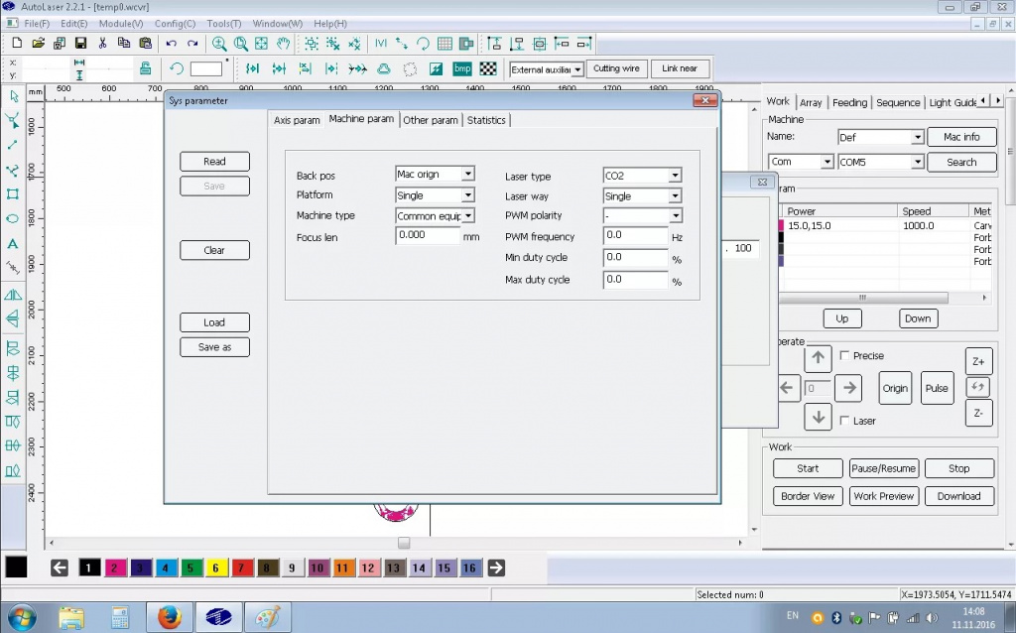The image size is (1016, 633).
Task: Select the ellipse drawing tool
Action: click(x=12, y=218)
